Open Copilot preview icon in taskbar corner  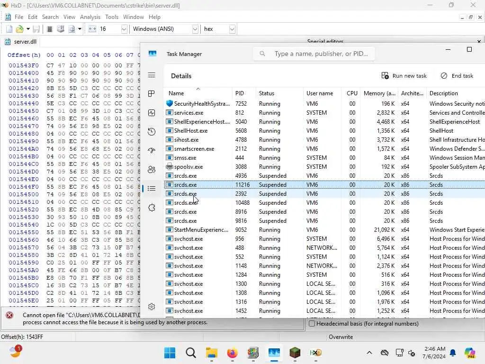tap(470, 353)
